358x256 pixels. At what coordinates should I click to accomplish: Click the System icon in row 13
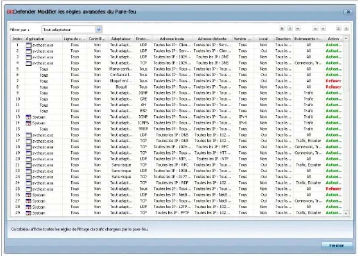(x=28, y=117)
